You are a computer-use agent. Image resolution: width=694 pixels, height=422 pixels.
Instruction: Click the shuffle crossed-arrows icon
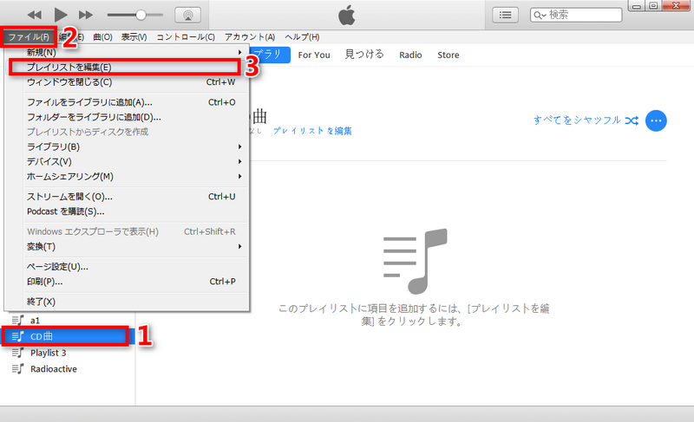[x=632, y=120]
